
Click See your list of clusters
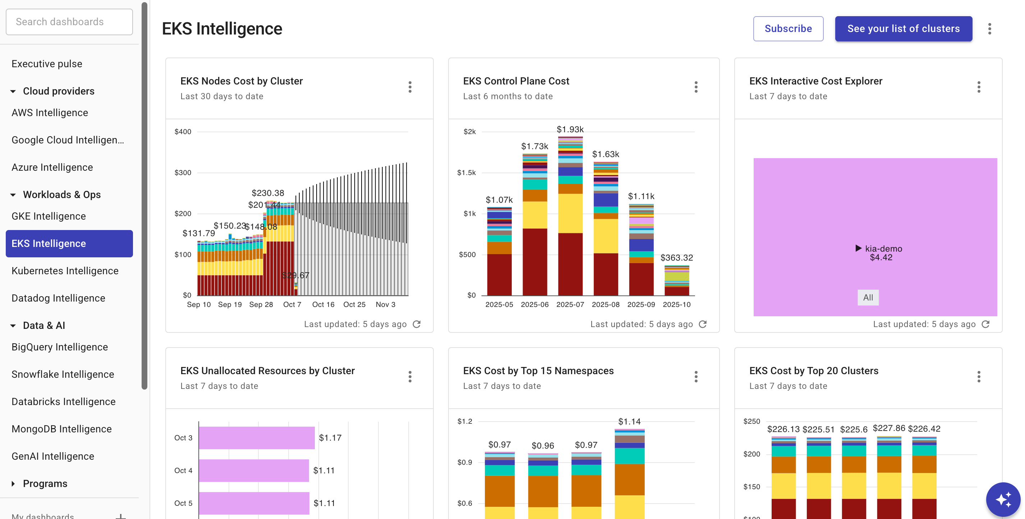[x=903, y=28]
